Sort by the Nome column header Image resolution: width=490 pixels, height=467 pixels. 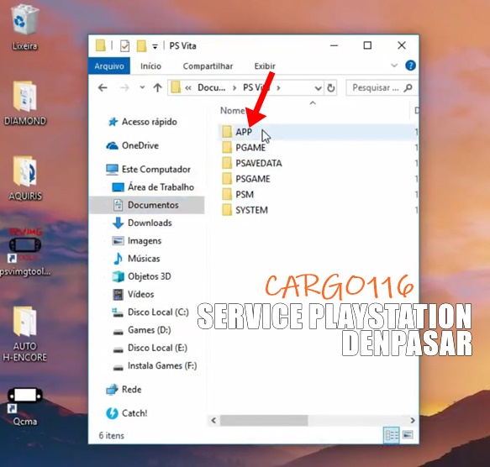[232, 111]
